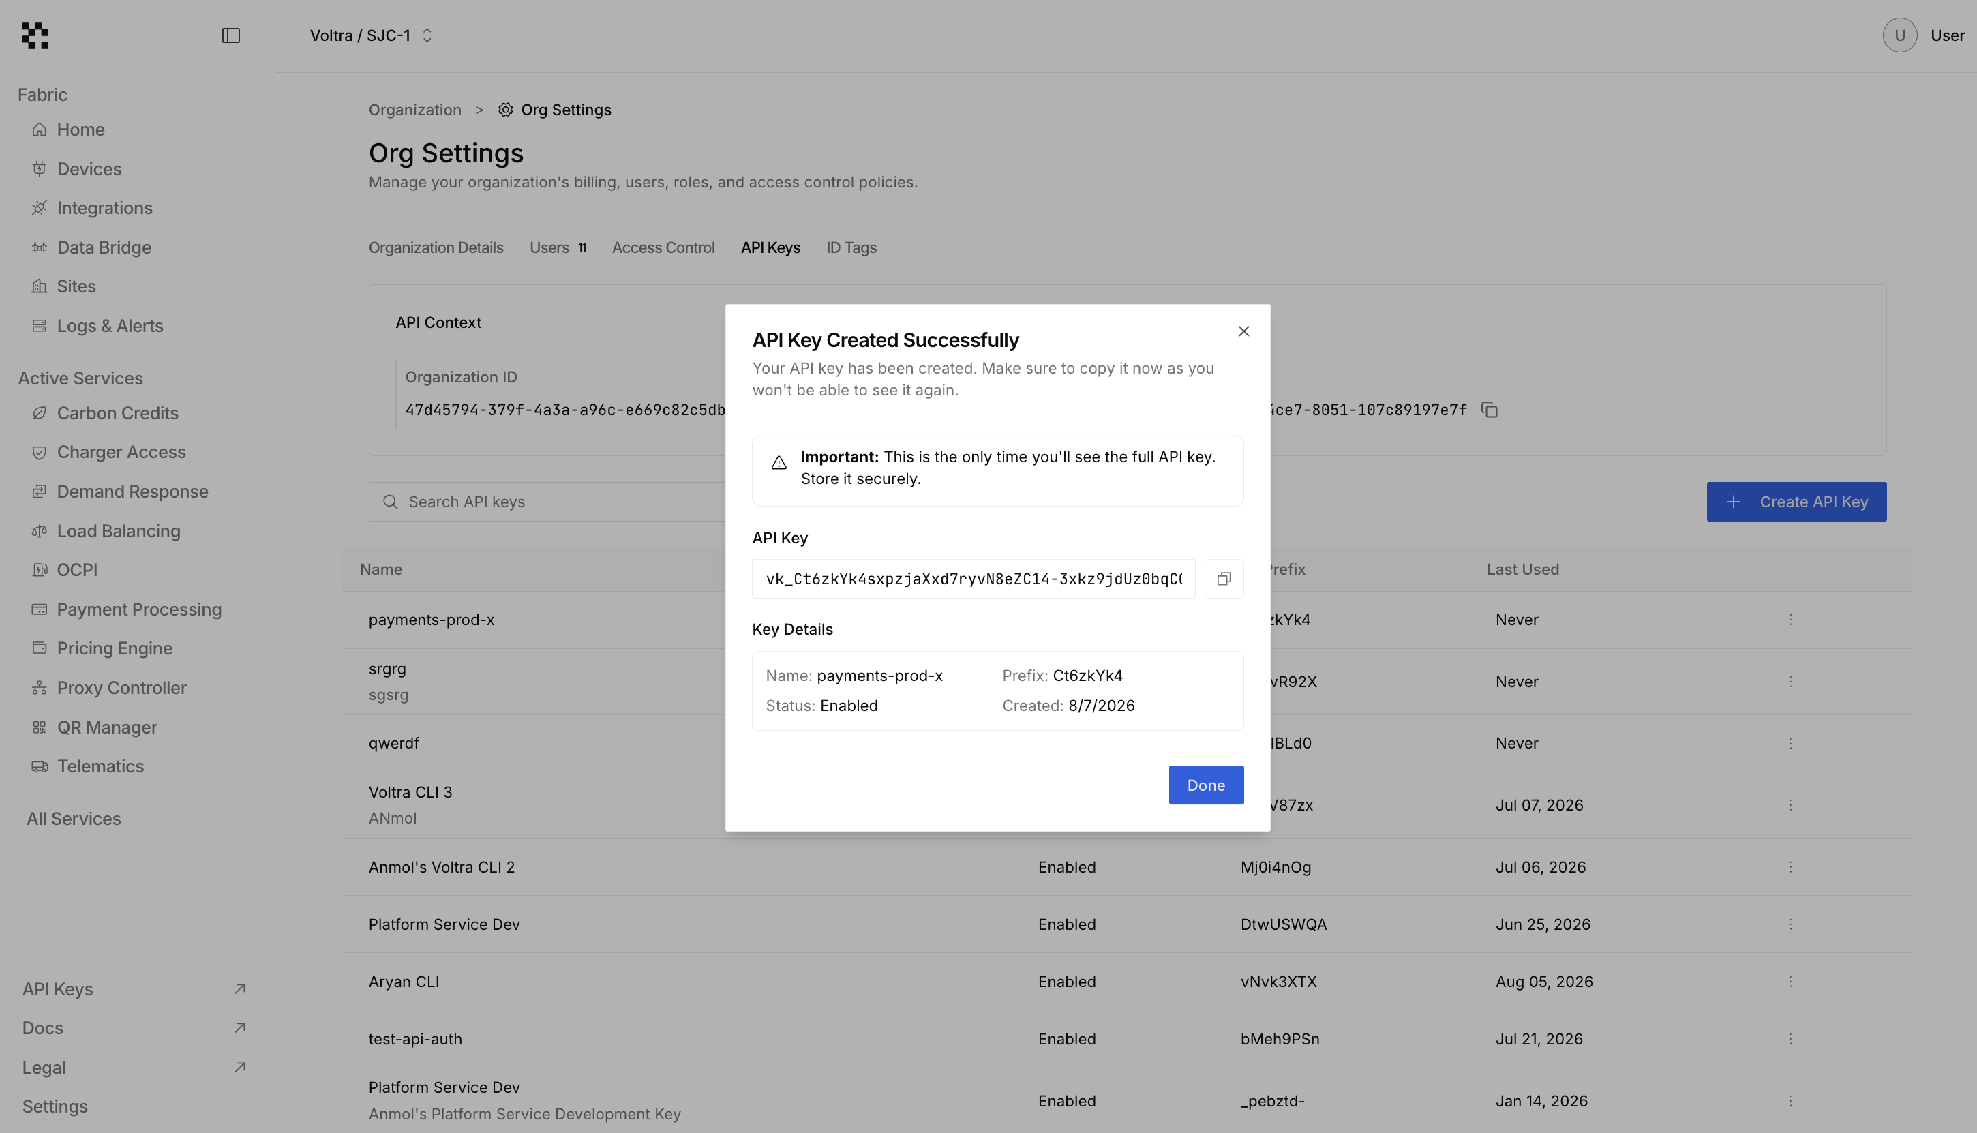Screen dimensions: 1977x1133
Task: Open row menu for Anmol's Voltra CLI 2
Action: (1790, 867)
